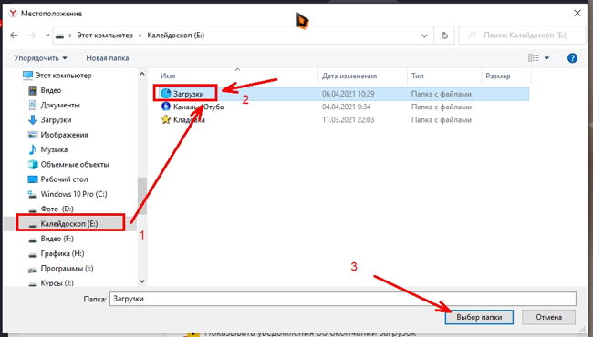Click date '11.03.2021 22:03' cell
593x337 pixels.
[x=348, y=120]
